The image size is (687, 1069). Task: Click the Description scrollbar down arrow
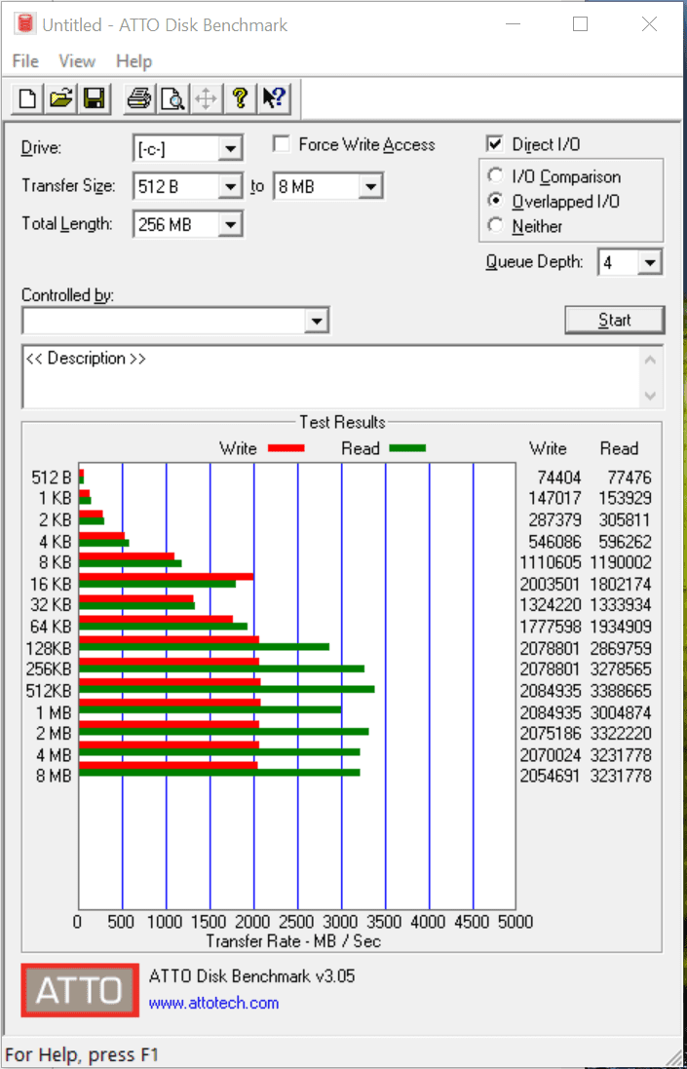coord(651,396)
